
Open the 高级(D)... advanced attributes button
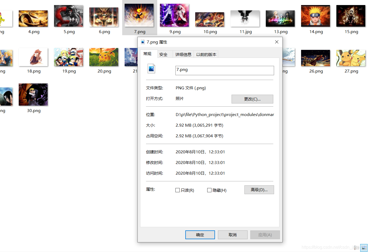pyautogui.click(x=259, y=190)
